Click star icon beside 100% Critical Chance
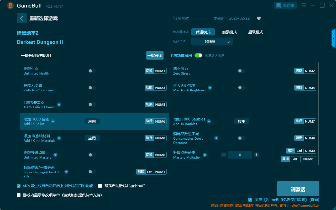The width and height of the screenshot is (336, 210). pos(59,104)
